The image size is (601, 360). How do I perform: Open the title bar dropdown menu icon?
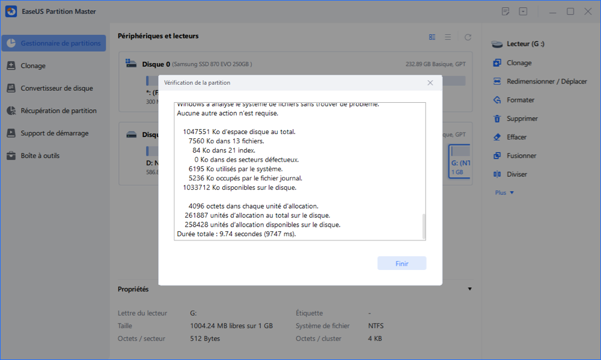[x=523, y=11]
